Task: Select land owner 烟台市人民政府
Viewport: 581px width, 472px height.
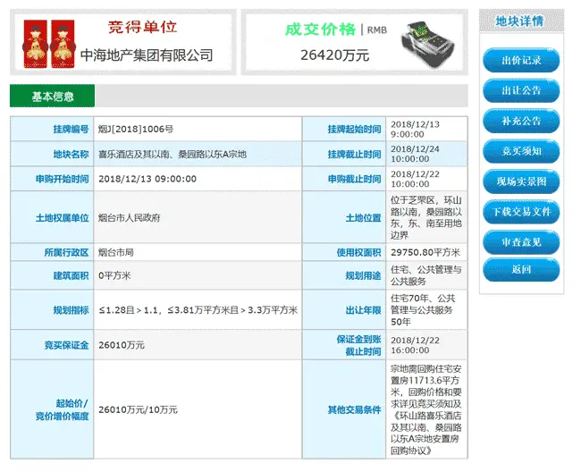Action: click(x=130, y=217)
